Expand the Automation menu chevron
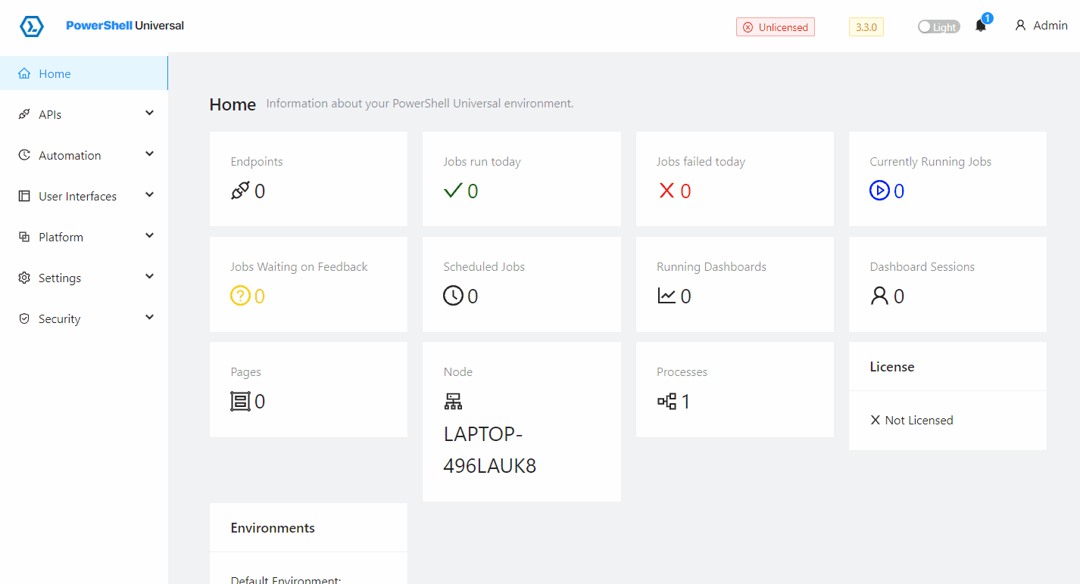 tap(149, 154)
